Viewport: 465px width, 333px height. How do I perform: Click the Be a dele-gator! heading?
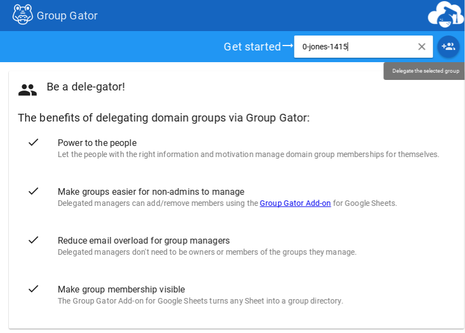click(86, 87)
